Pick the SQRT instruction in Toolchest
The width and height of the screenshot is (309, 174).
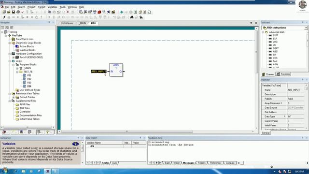(x=276, y=48)
